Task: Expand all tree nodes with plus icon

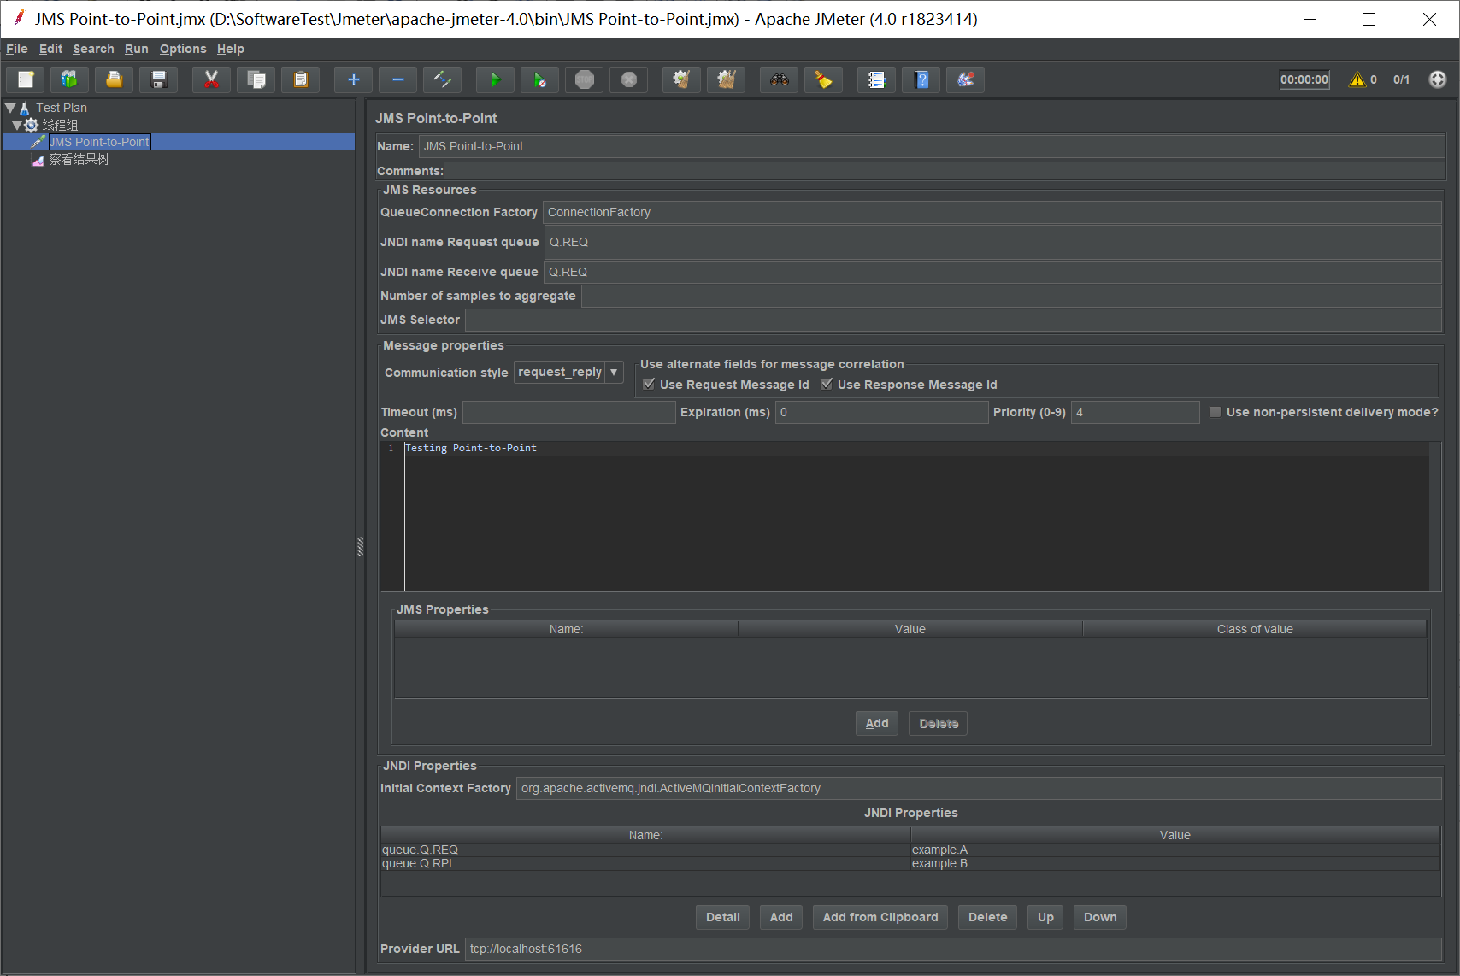Action: click(x=353, y=79)
